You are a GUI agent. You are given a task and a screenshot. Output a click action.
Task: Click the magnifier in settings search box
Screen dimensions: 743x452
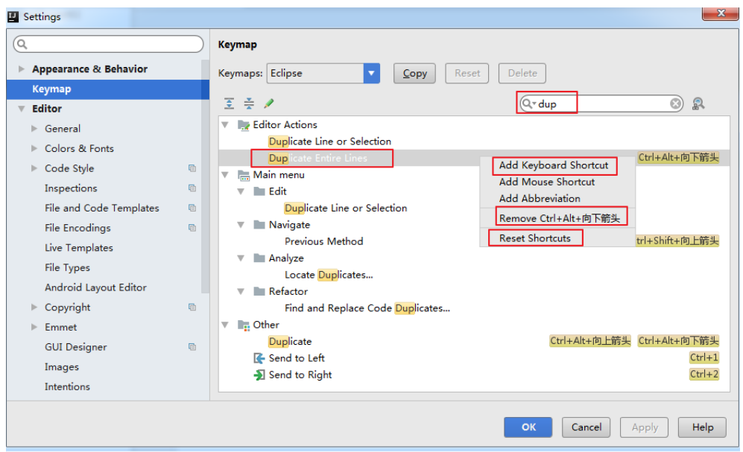(x=22, y=45)
